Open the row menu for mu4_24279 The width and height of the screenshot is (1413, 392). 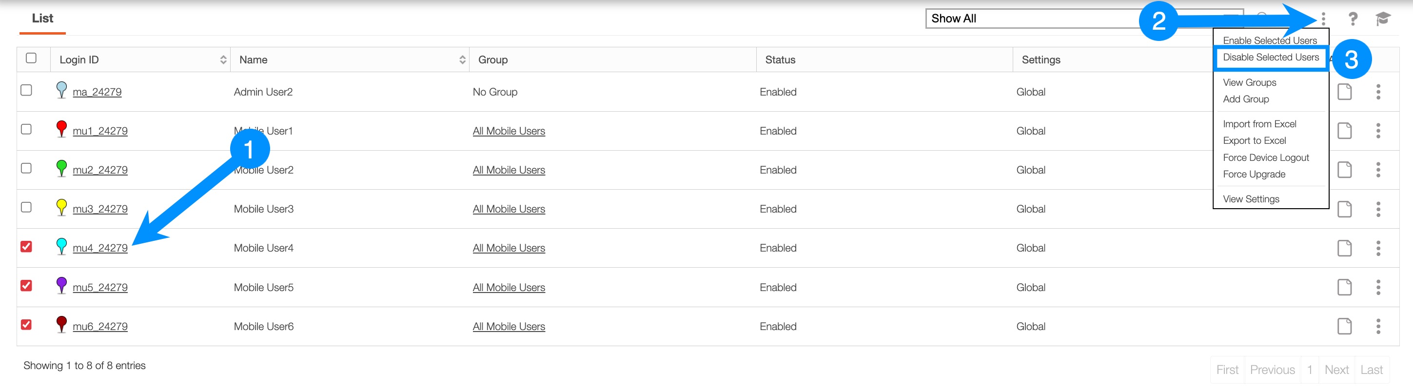coord(1378,248)
